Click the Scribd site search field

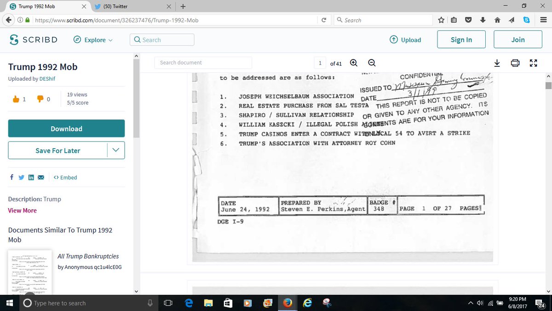[162, 40]
